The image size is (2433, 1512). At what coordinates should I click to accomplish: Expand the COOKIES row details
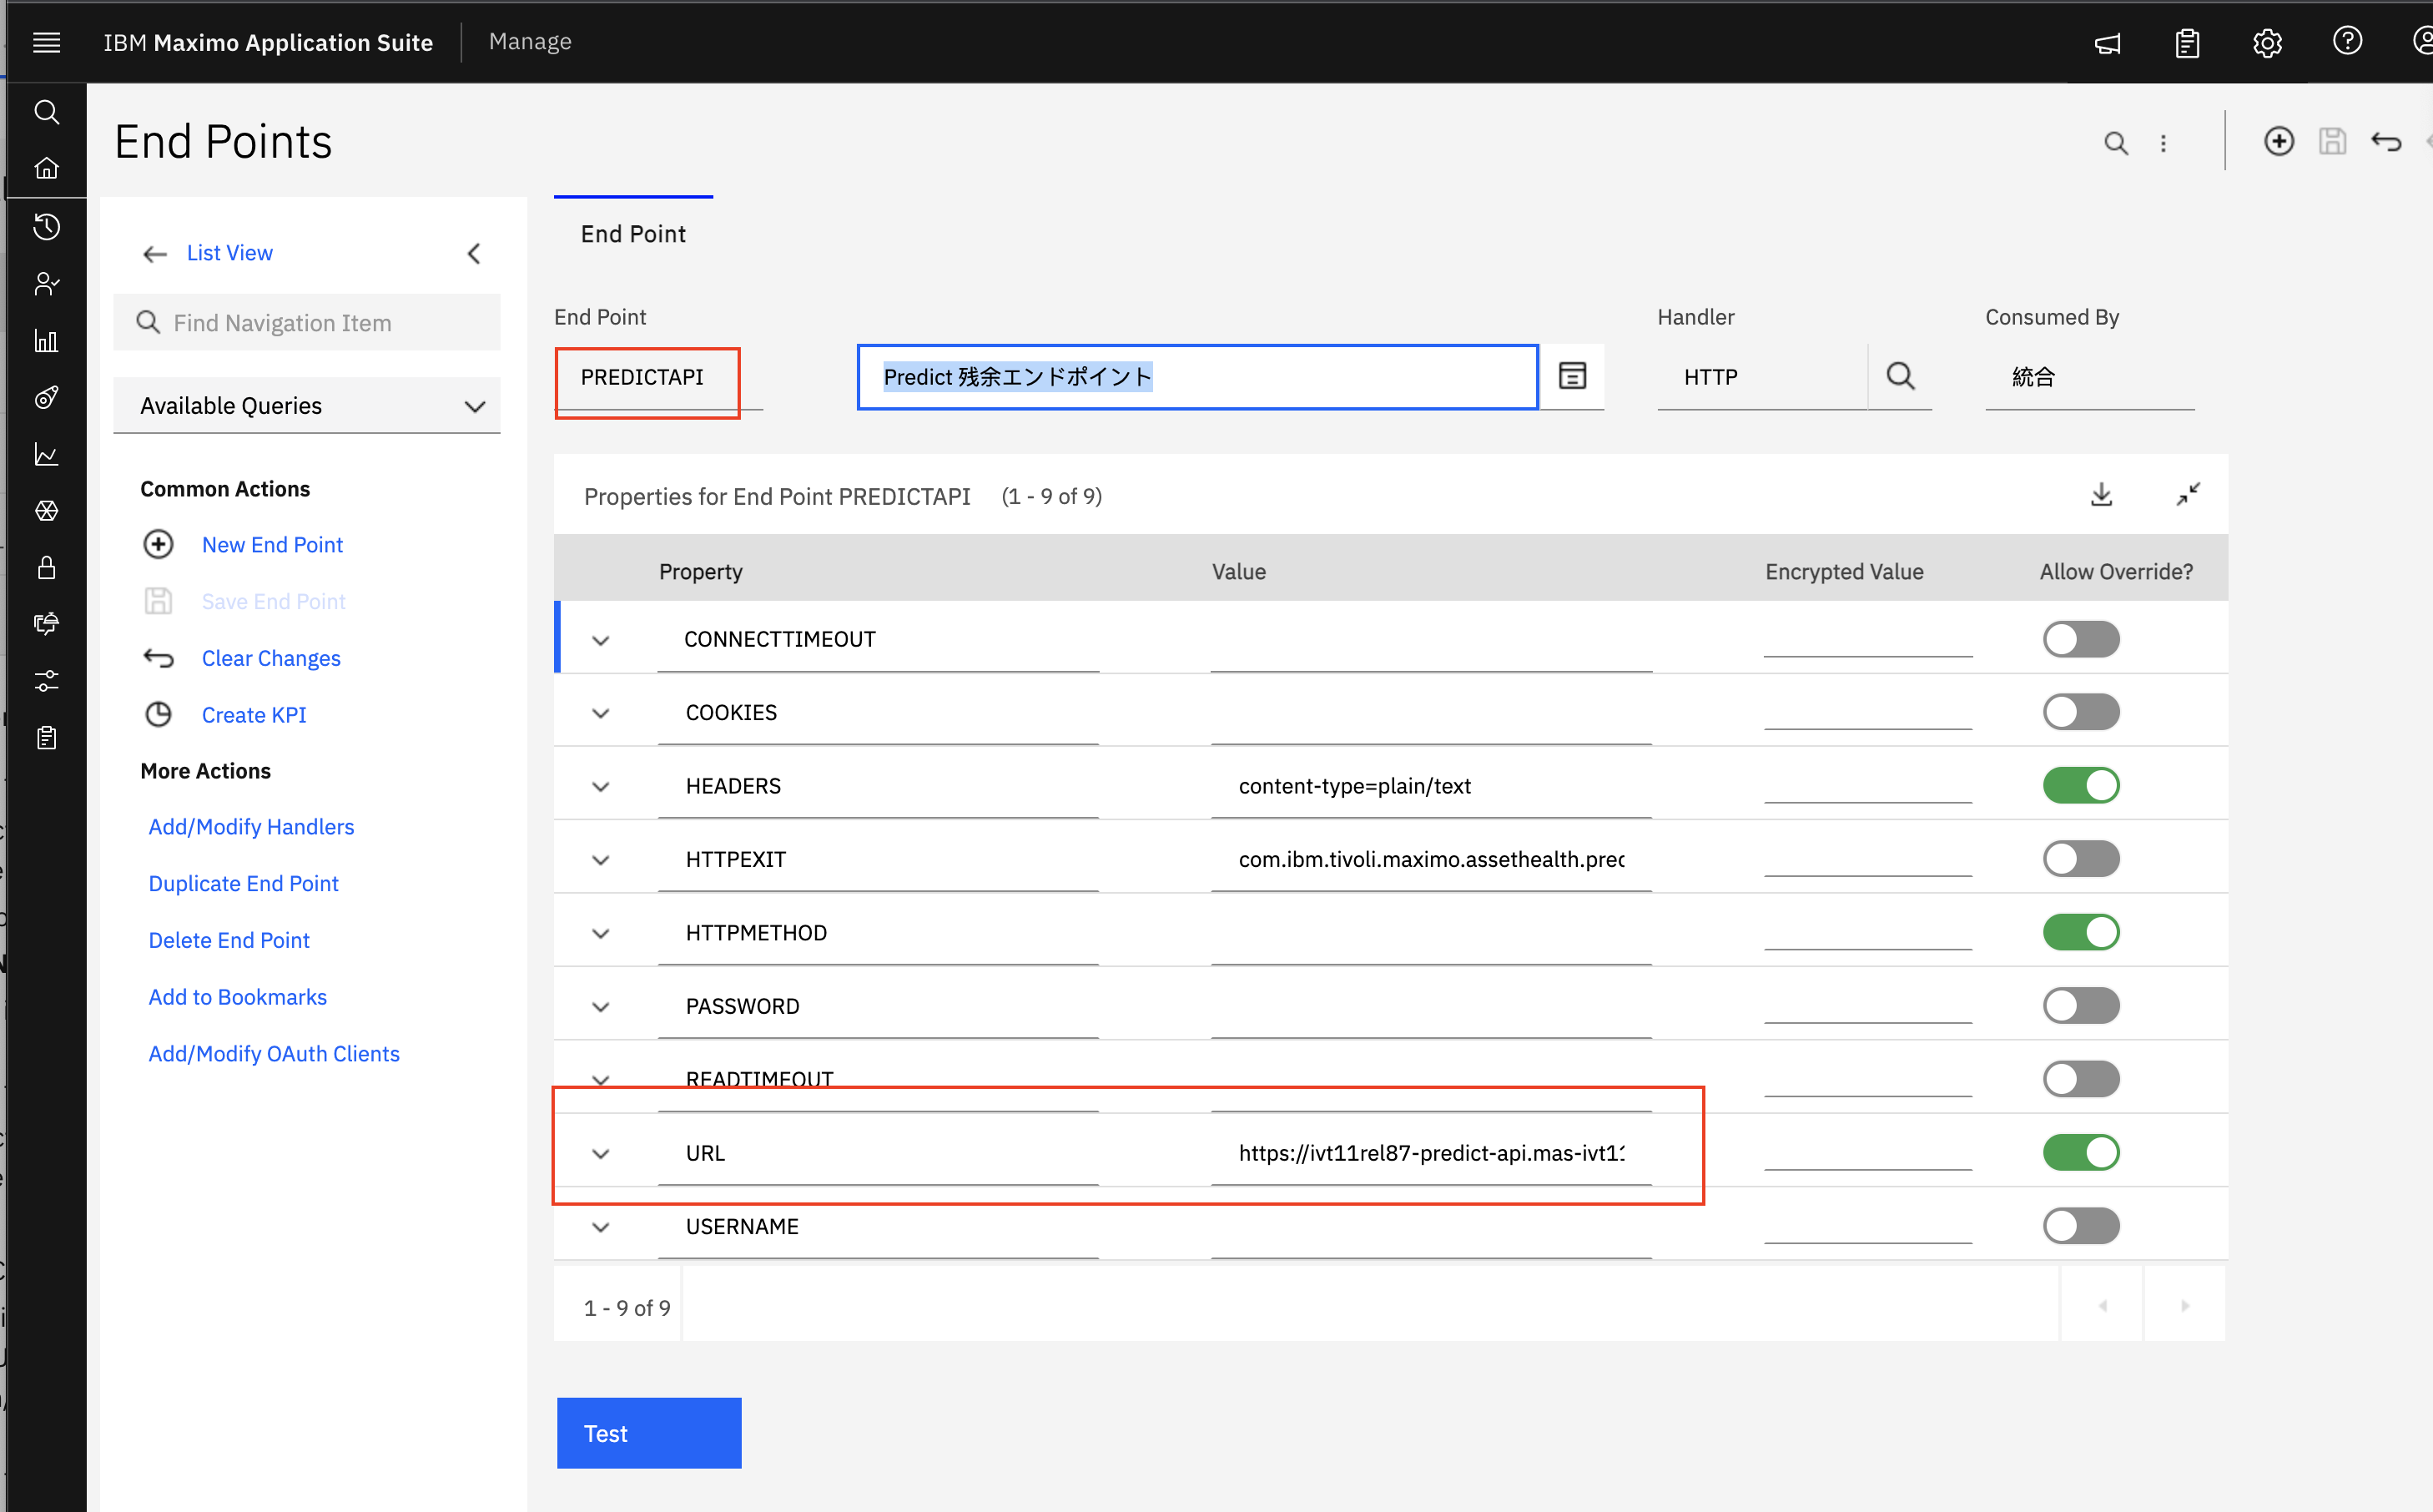coord(600,713)
